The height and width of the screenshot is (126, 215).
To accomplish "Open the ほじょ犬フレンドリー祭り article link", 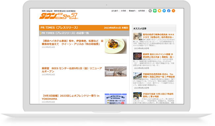I will (70, 97).
